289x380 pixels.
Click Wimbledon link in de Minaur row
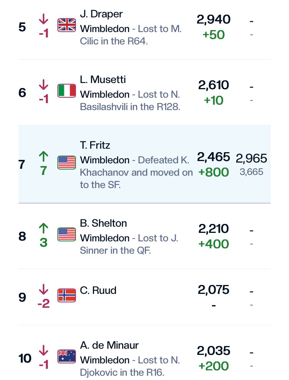(105, 360)
